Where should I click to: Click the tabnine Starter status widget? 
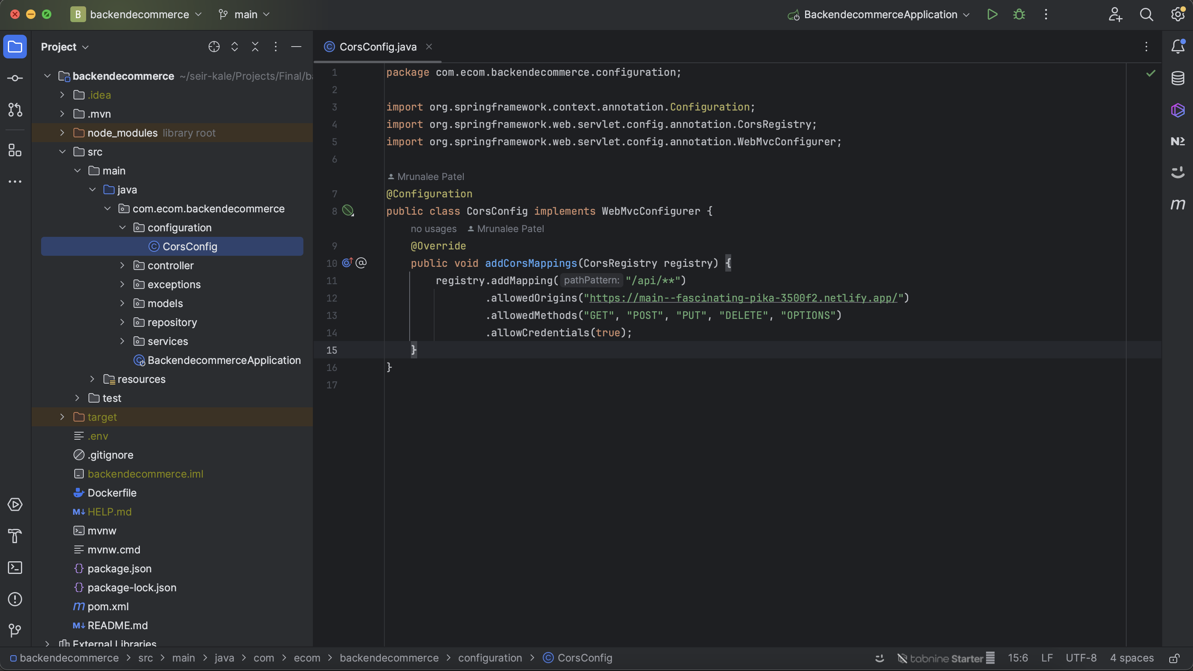945,658
